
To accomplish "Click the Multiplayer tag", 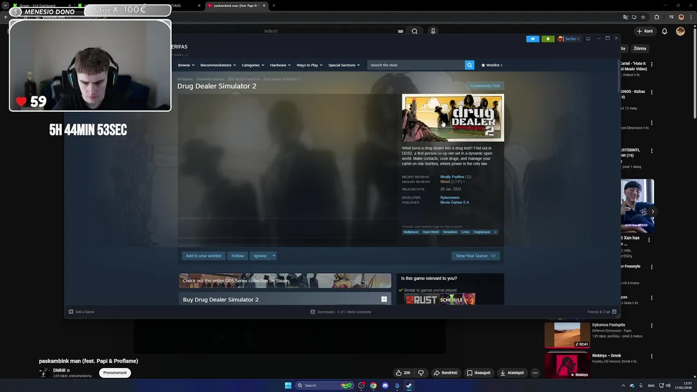I will pyautogui.click(x=411, y=232).
